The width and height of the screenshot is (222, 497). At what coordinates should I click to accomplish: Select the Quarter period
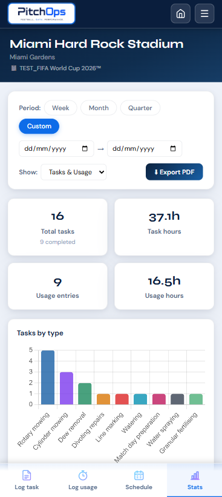pos(140,108)
